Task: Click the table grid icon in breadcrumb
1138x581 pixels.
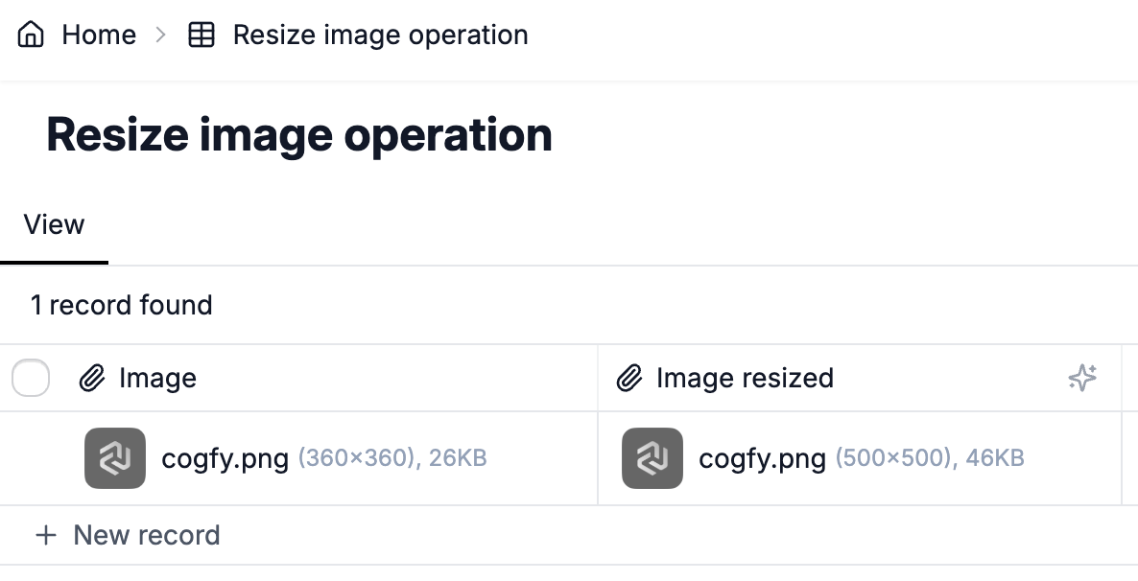Action: [202, 35]
